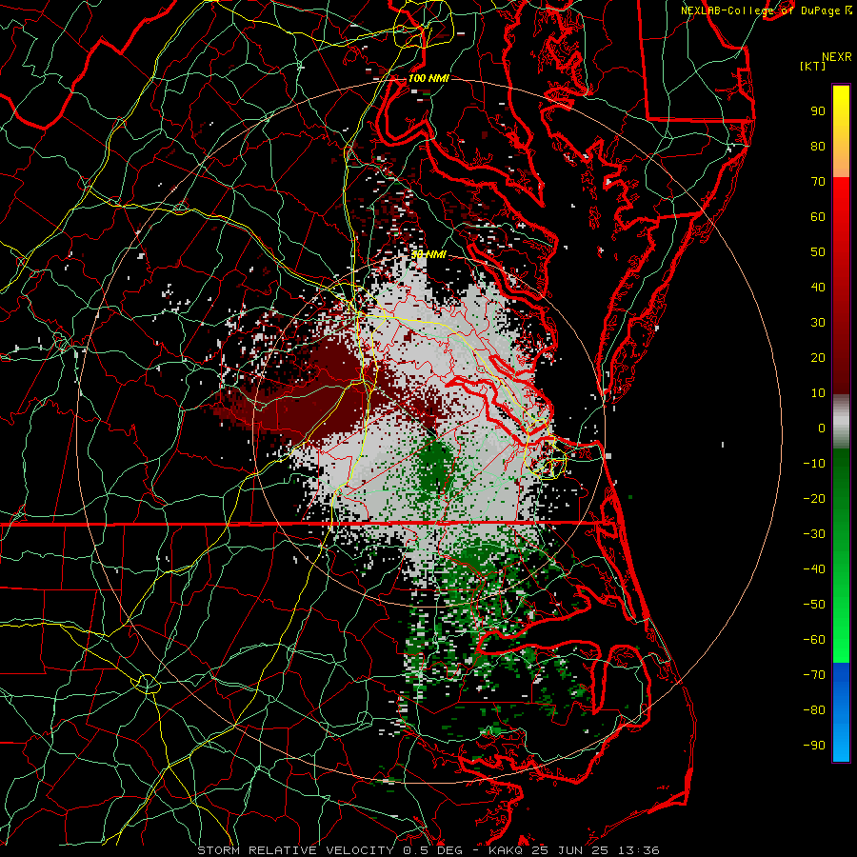Click the 30 value on velocity scale

(818, 323)
